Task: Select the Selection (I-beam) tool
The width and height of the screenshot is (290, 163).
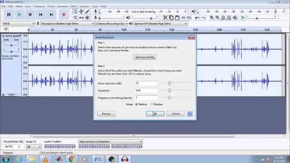Action: [75, 12]
